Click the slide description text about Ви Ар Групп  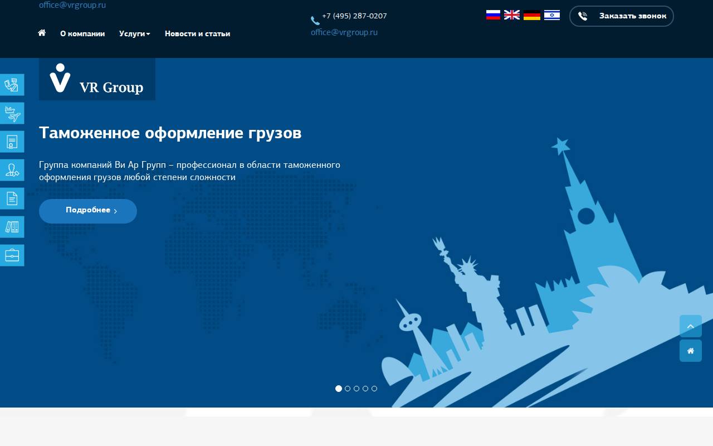coord(189,171)
